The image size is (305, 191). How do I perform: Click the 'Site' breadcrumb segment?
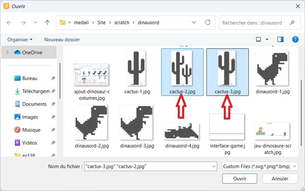101,23
